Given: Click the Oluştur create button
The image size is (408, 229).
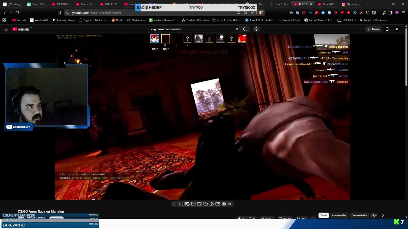Looking at the screenshot, I should 373,29.
